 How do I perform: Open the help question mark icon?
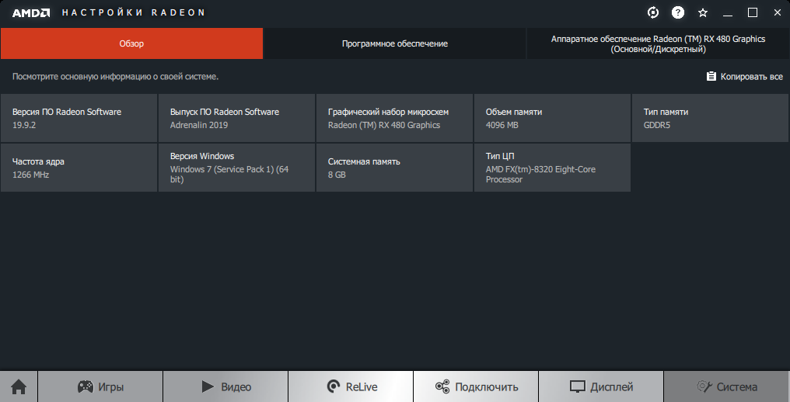(678, 12)
